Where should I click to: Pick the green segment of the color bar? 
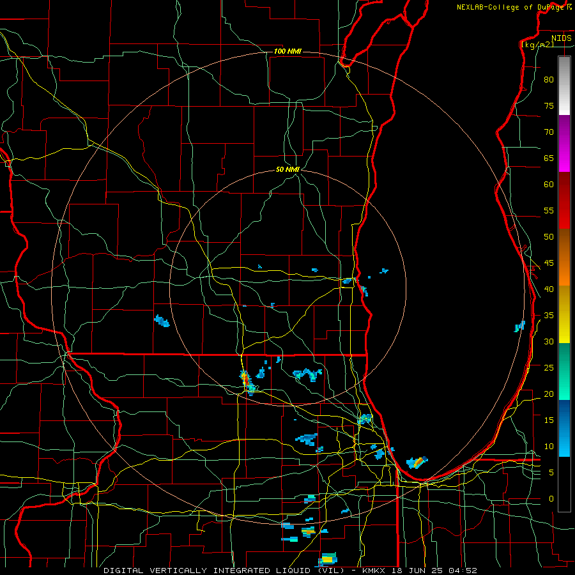(x=564, y=371)
